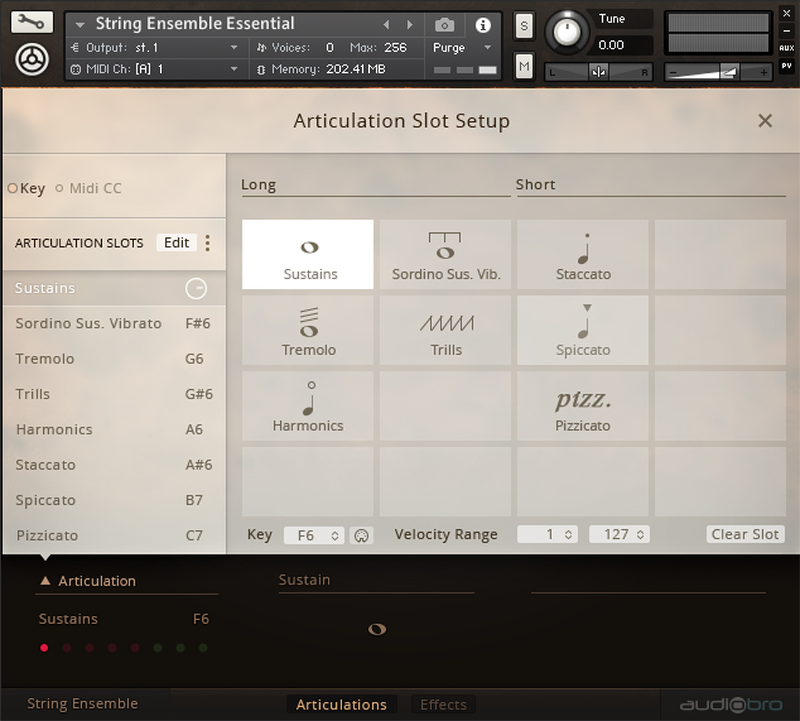Open the Output st.1 dropdown
This screenshot has height=721, width=800.
click(x=155, y=47)
